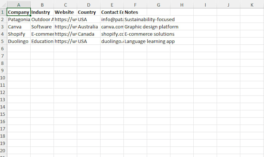The width and height of the screenshot is (264, 157).
Task: Select the Australia country cell
Action: [89, 26]
